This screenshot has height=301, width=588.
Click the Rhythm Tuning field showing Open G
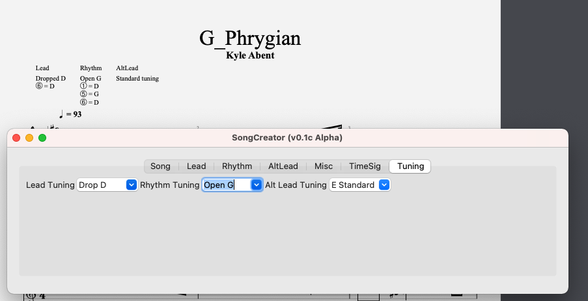(225, 185)
